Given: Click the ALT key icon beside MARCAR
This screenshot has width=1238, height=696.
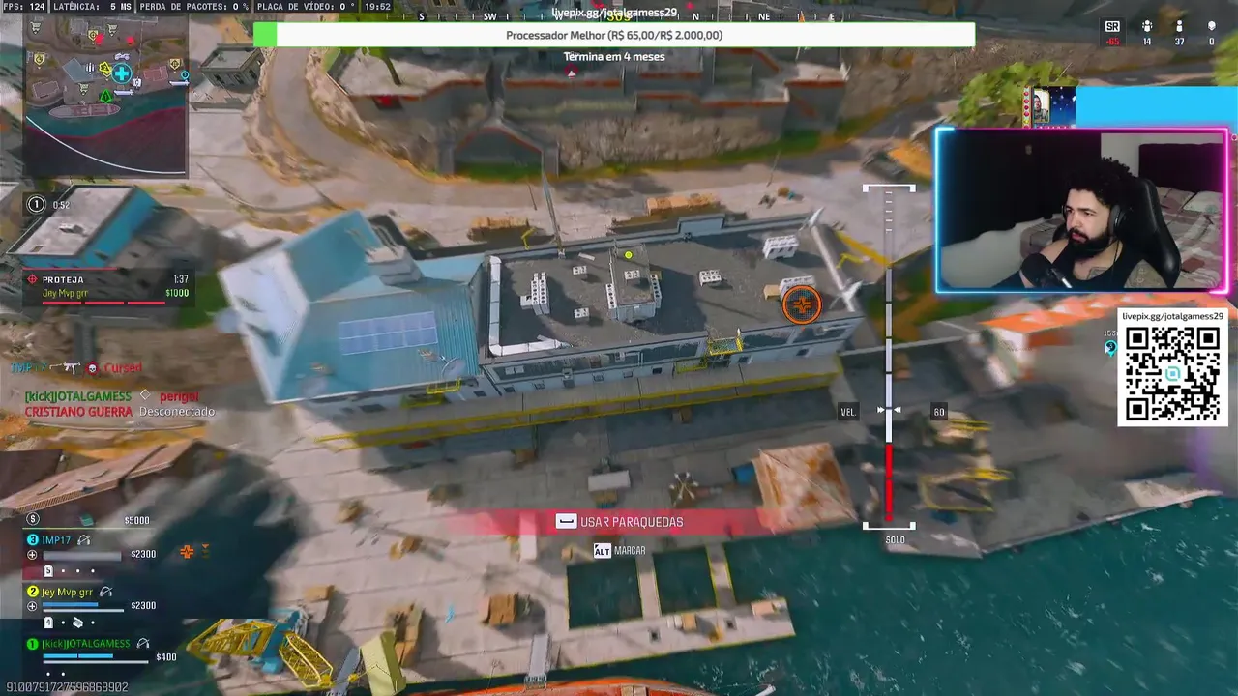Looking at the screenshot, I should point(602,550).
